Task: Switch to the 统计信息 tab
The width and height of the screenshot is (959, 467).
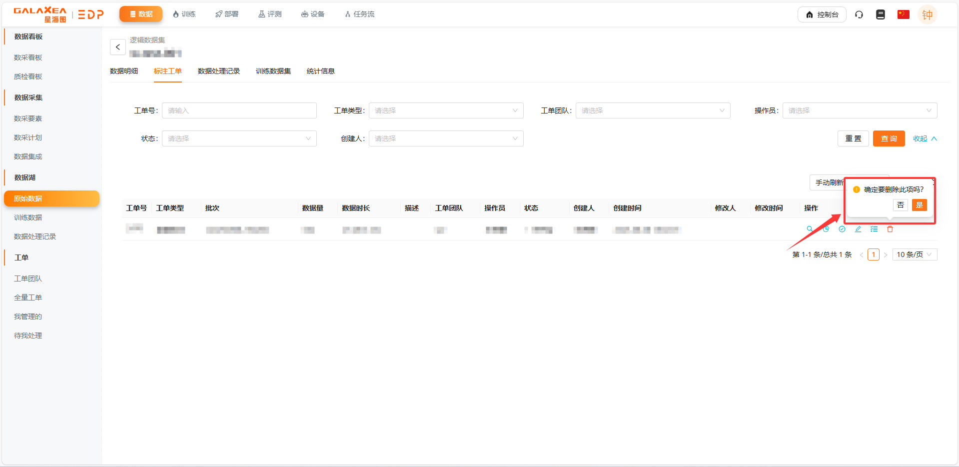Action: point(320,71)
